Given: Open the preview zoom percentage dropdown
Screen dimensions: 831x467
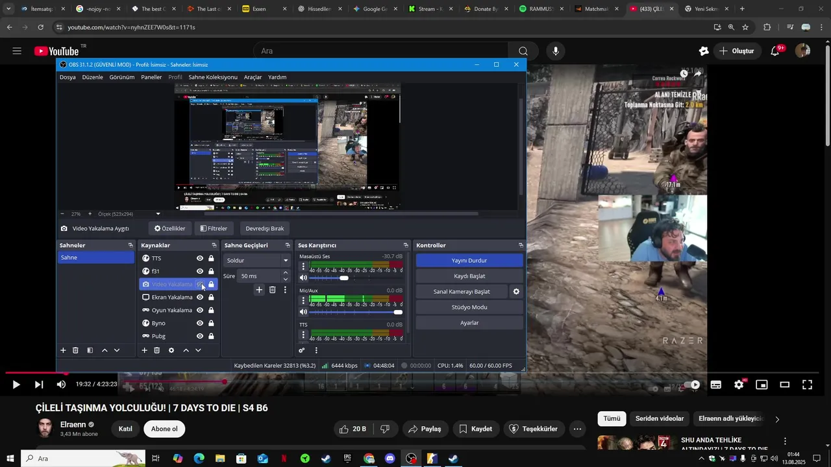Looking at the screenshot, I should tap(158, 214).
